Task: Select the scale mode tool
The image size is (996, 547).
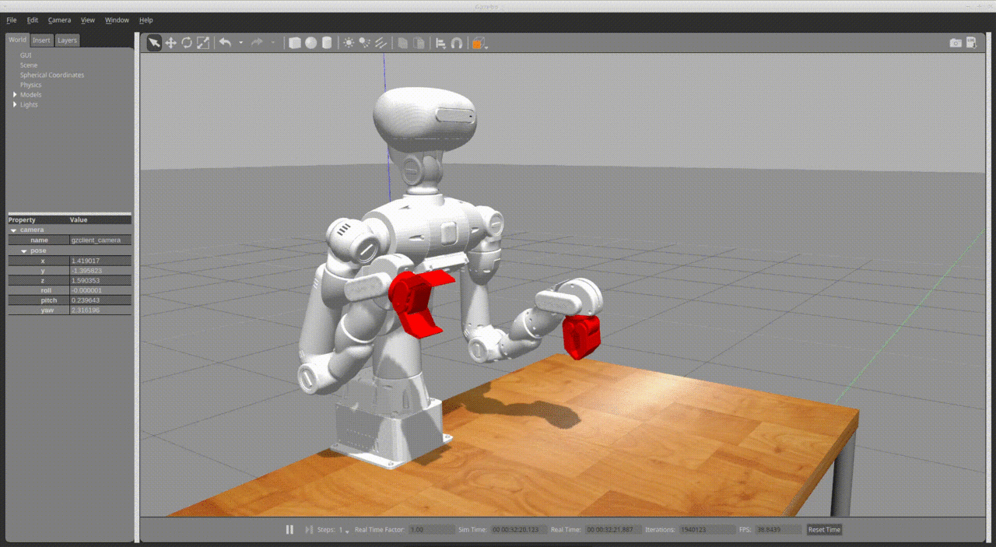Action: (x=203, y=44)
